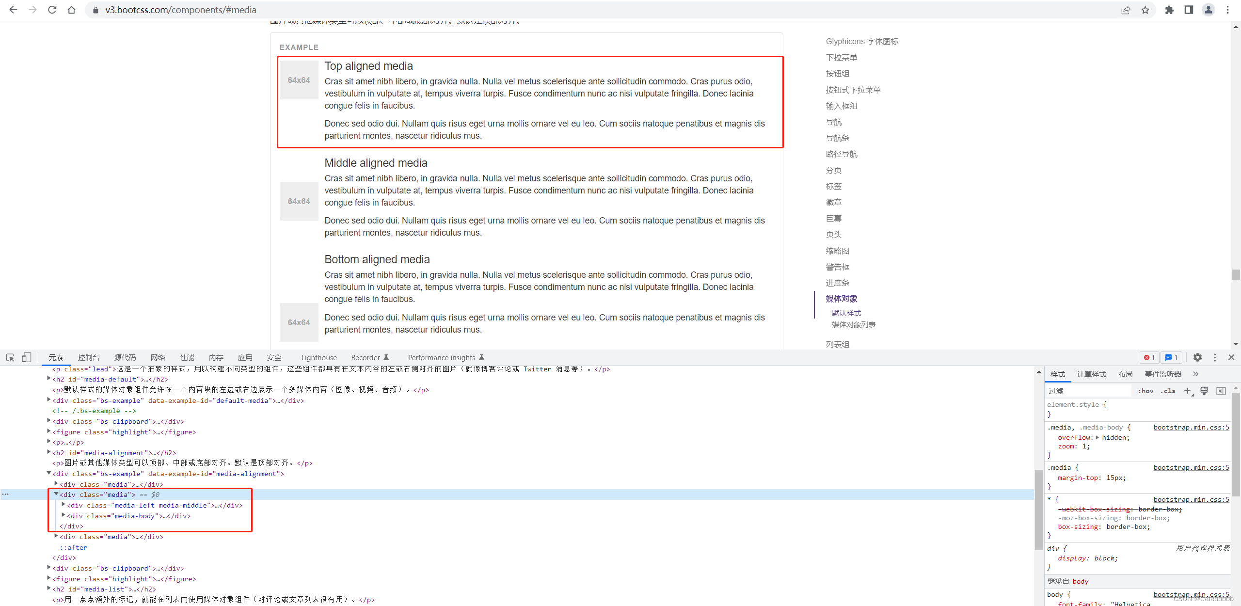Image resolution: width=1241 pixels, height=606 pixels.
Task: Open the Recorder tab
Action: tap(370, 357)
